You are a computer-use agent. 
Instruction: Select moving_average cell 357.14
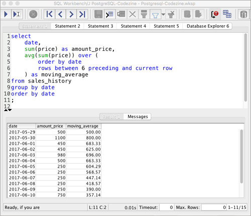pyautogui.click(x=84, y=195)
